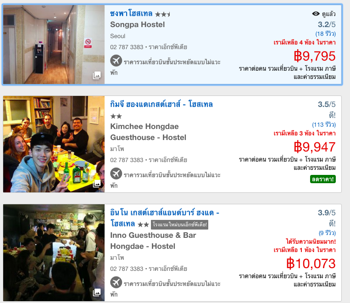Open the ซงพา โฮสเทล hotel title link
The height and width of the screenshot is (303, 350).
131,13
